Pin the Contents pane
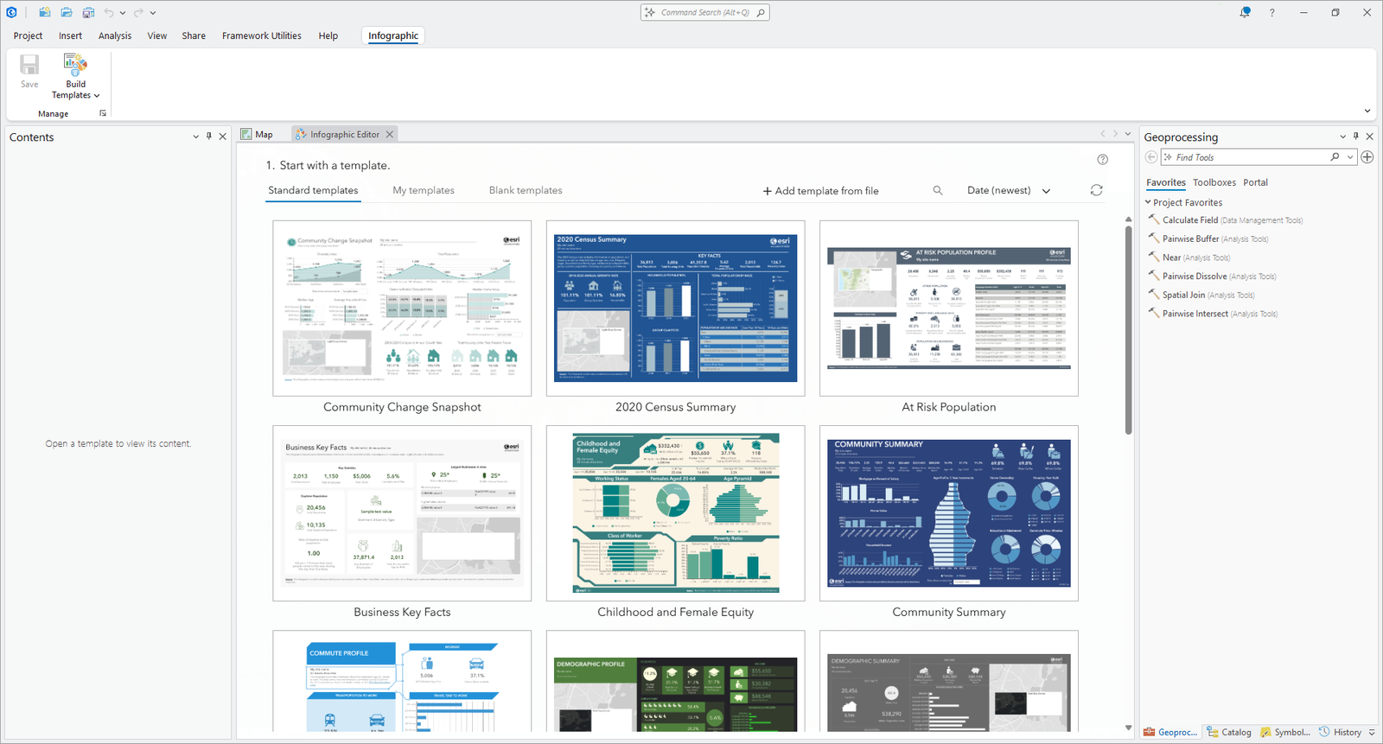Screen dimensions: 1383x744 209,137
